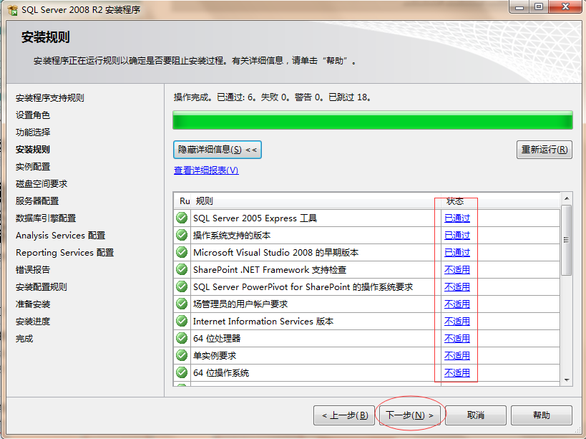Click the green progress bar
Screen dimensions: 586x439
(373, 120)
